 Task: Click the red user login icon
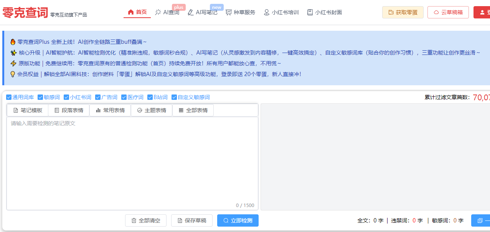(x=483, y=12)
